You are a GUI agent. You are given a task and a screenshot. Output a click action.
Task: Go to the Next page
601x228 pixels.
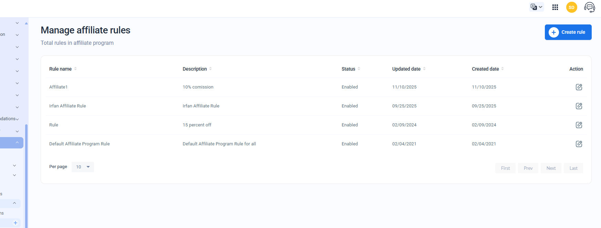(551, 168)
